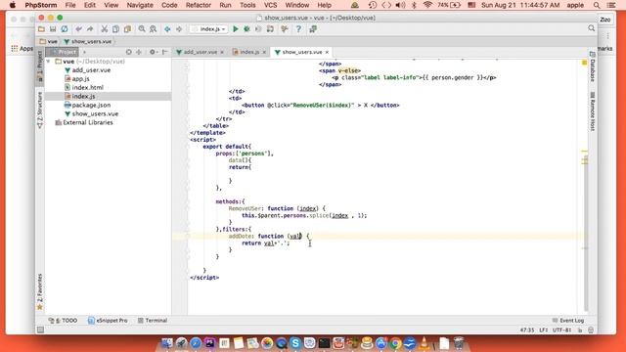The image size is (626, 352).
Task: Toggle the file read-only lock icon
Action: pyautogui.click(x=580, y=330)
